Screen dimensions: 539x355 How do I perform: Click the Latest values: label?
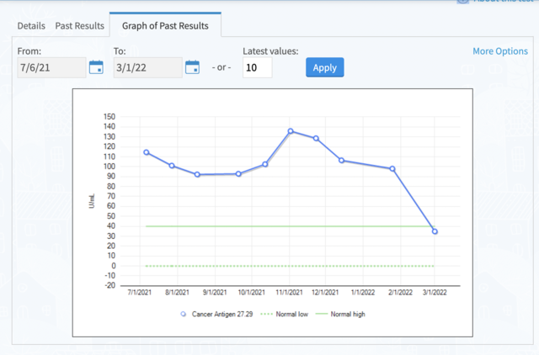tap(270, 51)
